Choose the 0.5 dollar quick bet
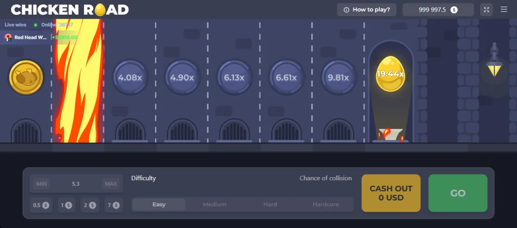 [41, 205]
